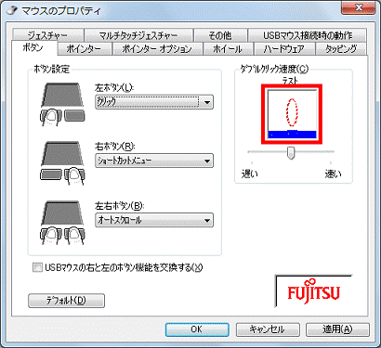This screenshot has width=381, height=348.
Task: Switch to the ホイール tab
Action: (x=228, y=49)
